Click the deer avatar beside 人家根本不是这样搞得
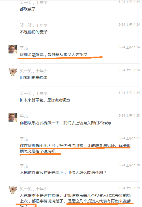This screenshot has height=207, width=142. [13, 190]
